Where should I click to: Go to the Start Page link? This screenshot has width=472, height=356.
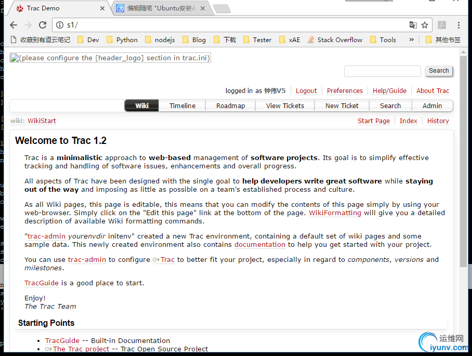pos(374,121)
